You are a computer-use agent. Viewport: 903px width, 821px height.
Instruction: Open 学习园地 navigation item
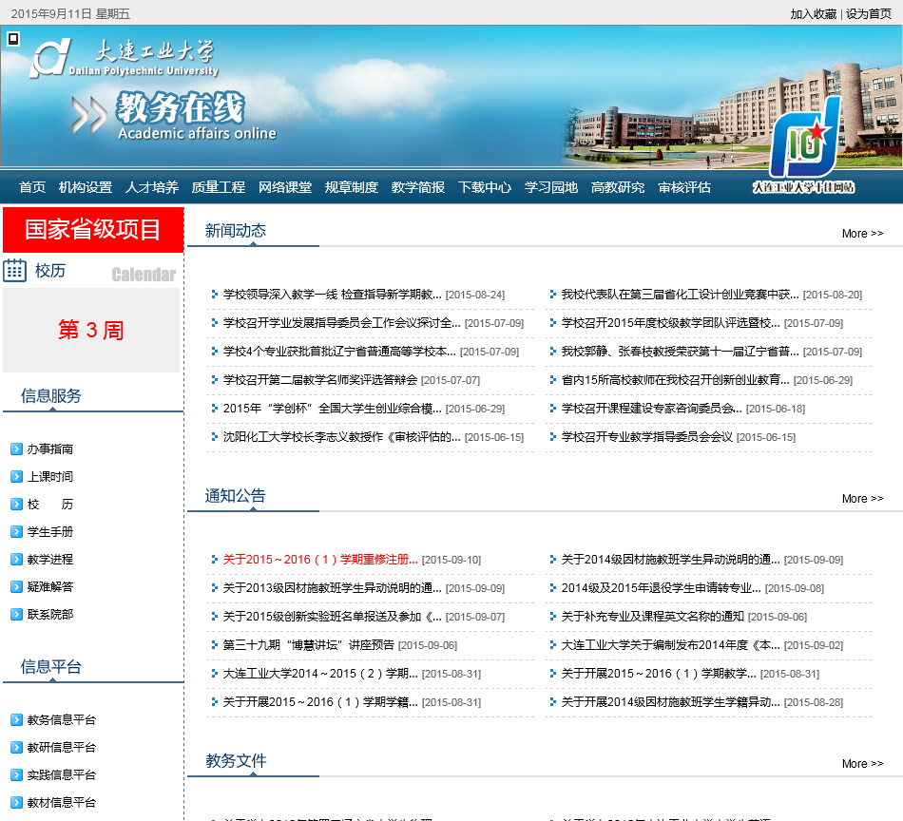(x=551, y=187)
